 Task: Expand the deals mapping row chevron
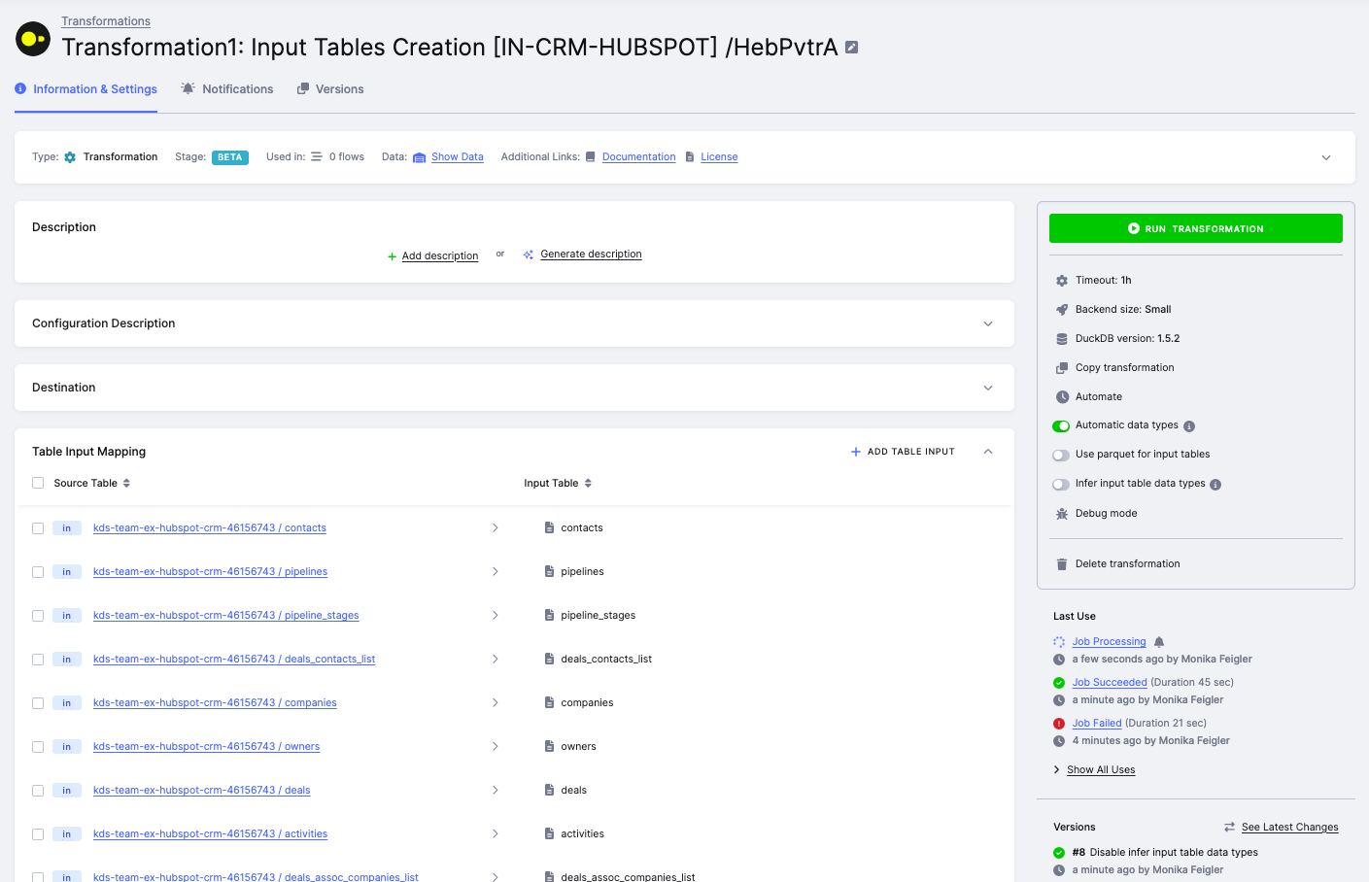pos(495,791)
